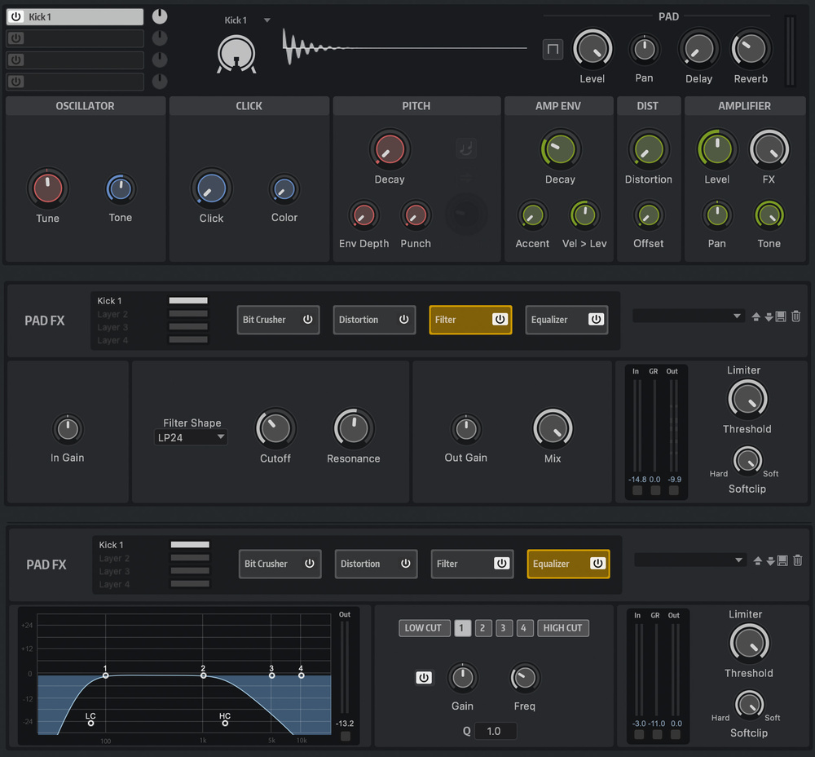Toggle Bit Crusher power in Filter PAD FX panel
The image size is (815, 757).
pyautogui.click(x=308, y=320)
